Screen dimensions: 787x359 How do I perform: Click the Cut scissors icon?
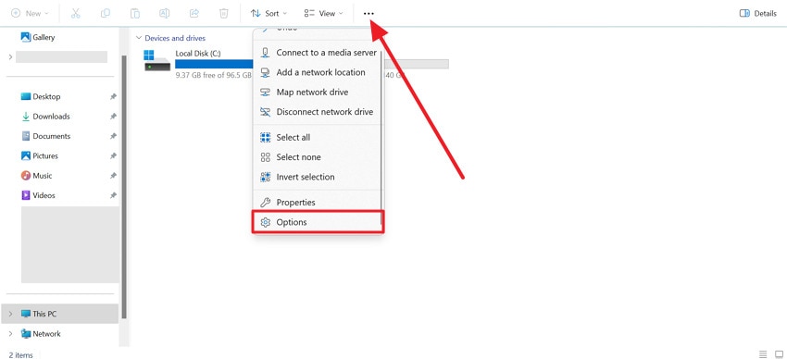(76, 14)
